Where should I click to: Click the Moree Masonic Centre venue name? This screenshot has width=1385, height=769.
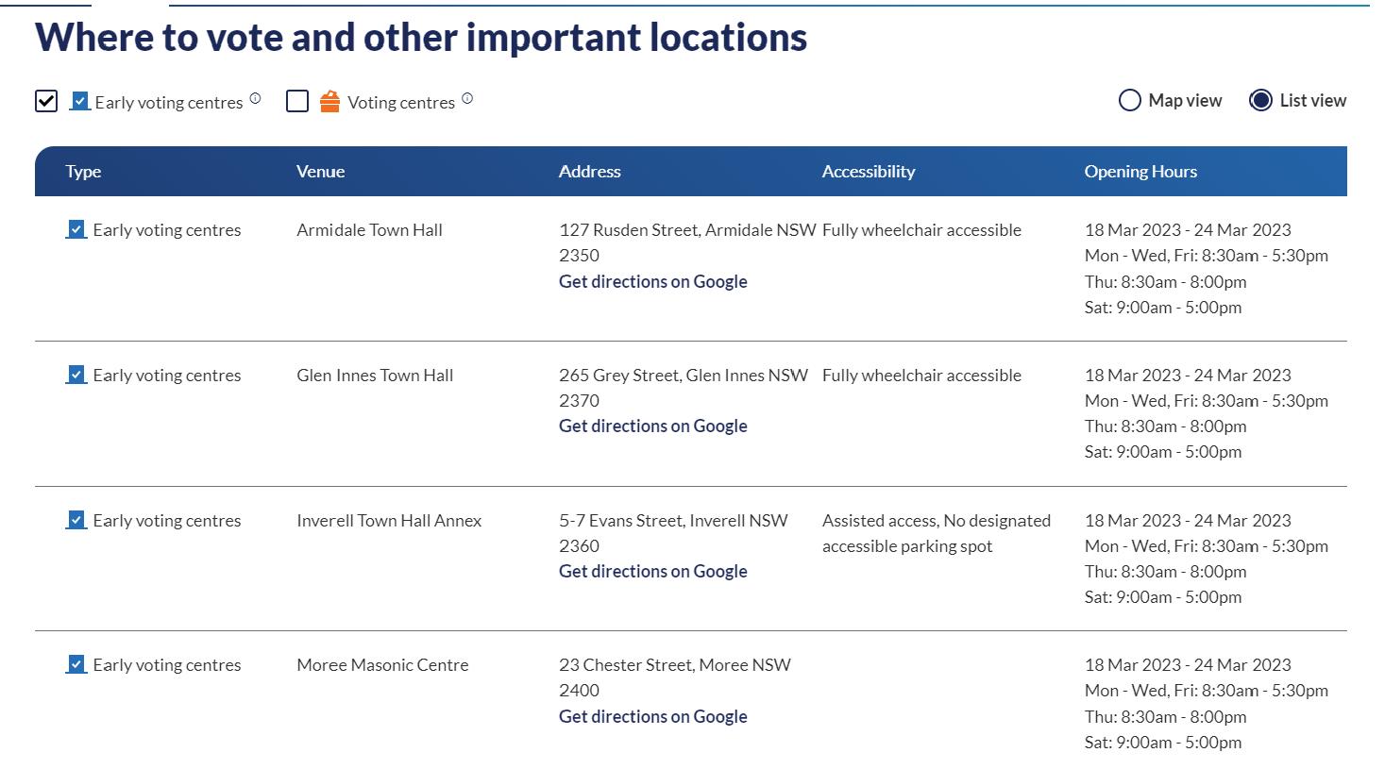tap(382, 664)
